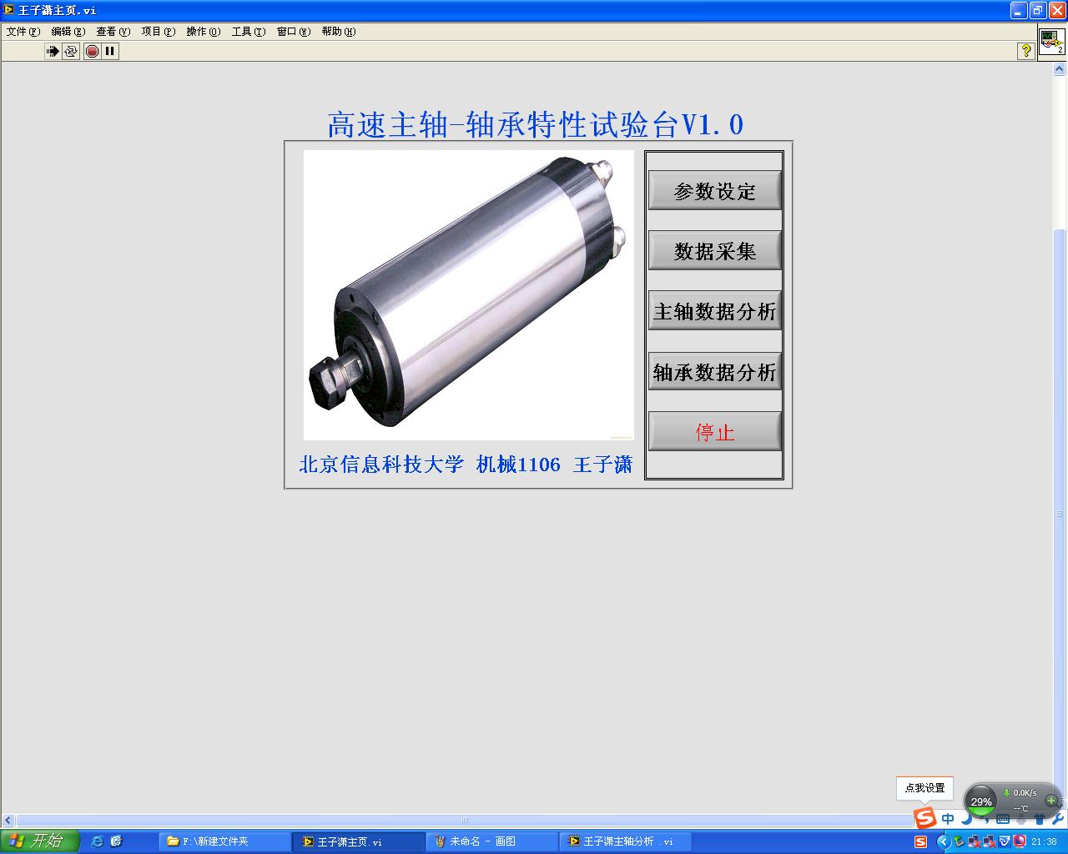The width and height of the screenshot is (1068, 854).
Task: Click the LabVIEW icon in the title bar
Action: coord(9,10)
